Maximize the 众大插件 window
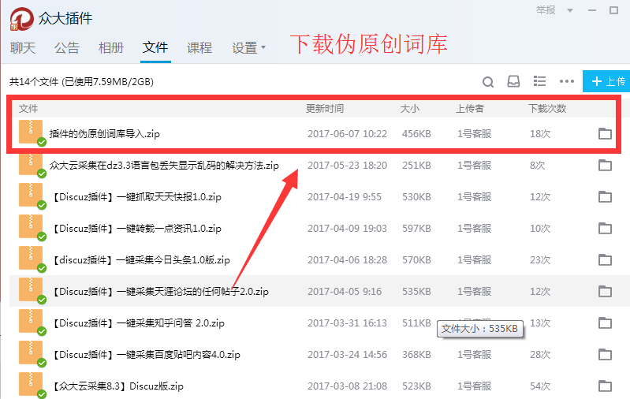This screenshot has height=399, width=630. click(x=613, y=10)
